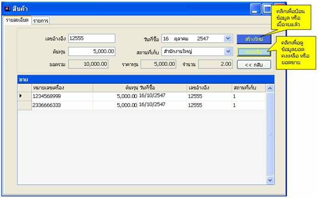Click the 5,000.00 cost cell in the 2336666333 row
The height and width of the screenshot is (198, 318).
(x=116, y=105)
